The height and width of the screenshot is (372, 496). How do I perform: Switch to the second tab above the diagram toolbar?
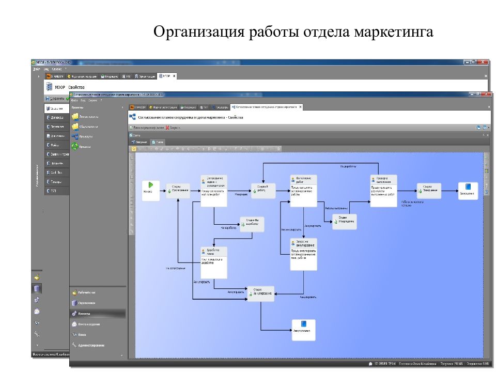point(158,142)
